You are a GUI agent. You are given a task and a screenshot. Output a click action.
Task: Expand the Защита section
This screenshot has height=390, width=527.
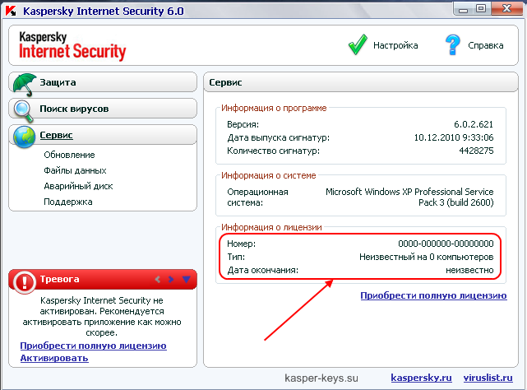pyautogui.click(x=58, y=82)
